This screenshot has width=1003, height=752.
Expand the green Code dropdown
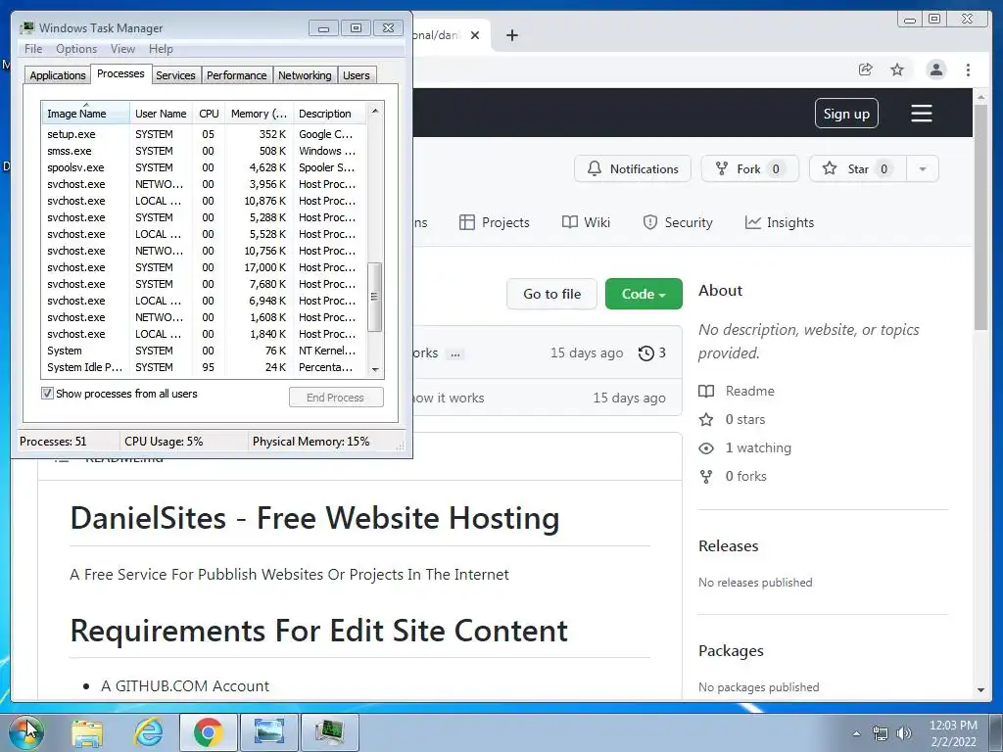644,294
